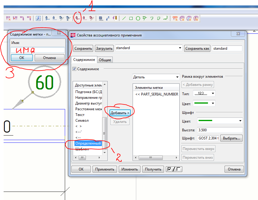Select the line drawing tool in toolbar

(124, 18)
